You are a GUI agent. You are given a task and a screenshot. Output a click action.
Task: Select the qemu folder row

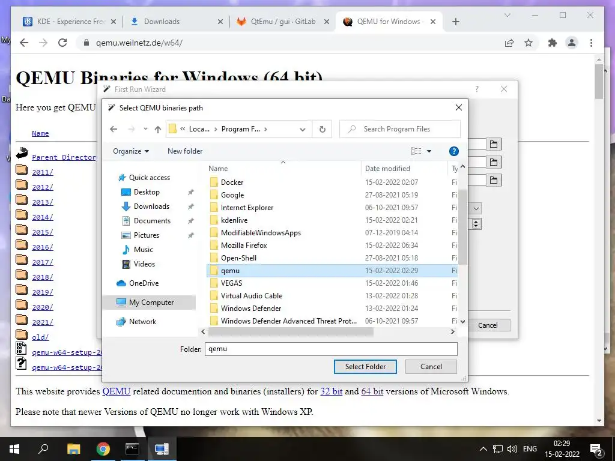[x=332, y=271]
